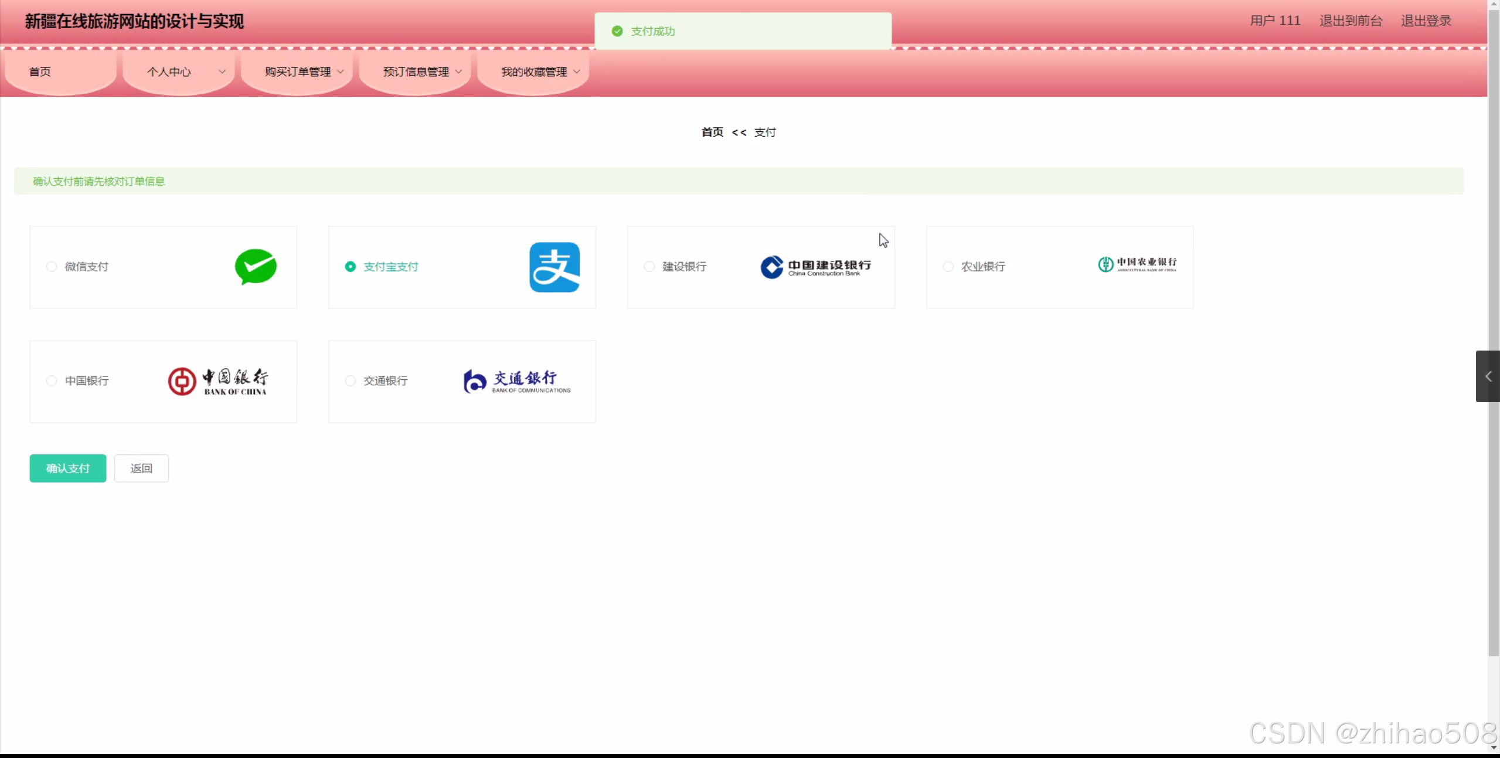Click the Agricultural Bank of China logo
Viewport: 1500px width, 758px height.
pos(1137,264)
